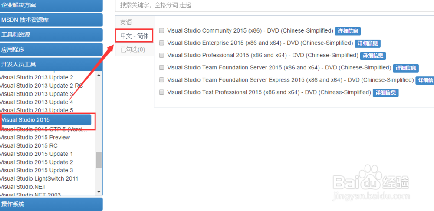The image size is (434, 211).
Task: Click the list scrollbar up arrow
Action: coord(99,75)
